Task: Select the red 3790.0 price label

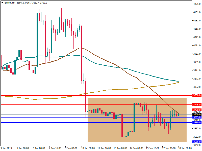Action: [196, 96]
